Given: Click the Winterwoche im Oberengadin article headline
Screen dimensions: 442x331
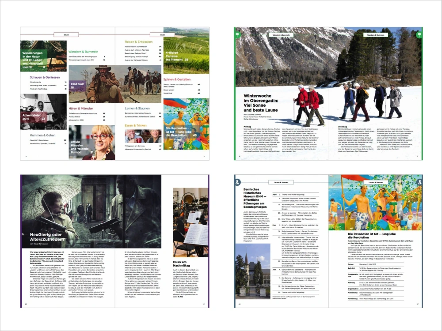Looking at the screenshot, I should (x=261, y=103).
